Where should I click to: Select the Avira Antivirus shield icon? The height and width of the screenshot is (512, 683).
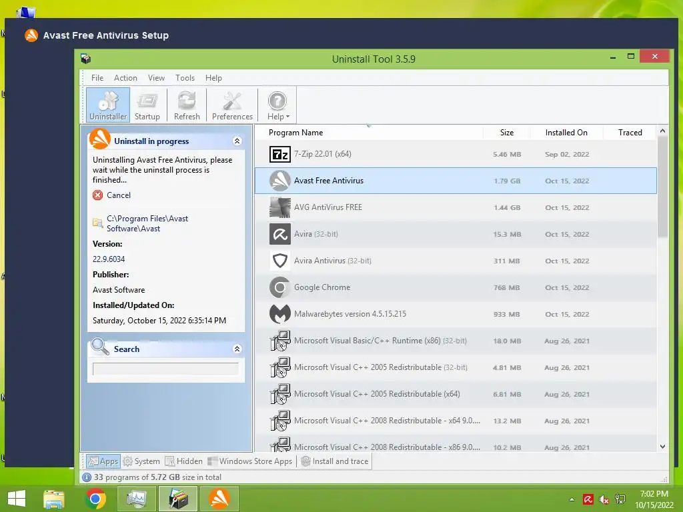(279, 261)
